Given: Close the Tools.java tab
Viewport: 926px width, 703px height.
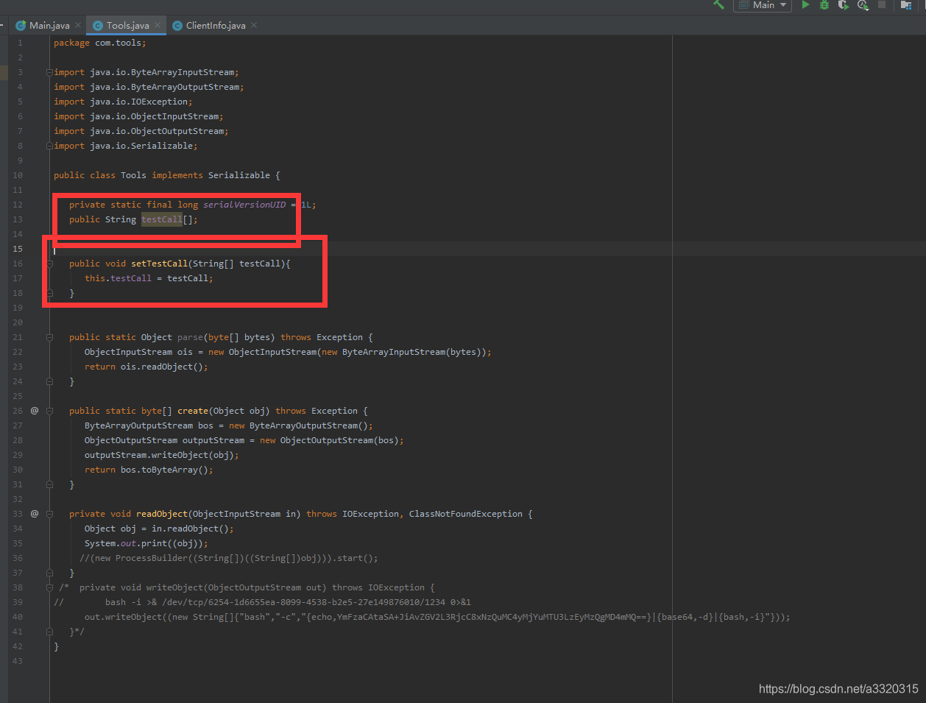Looking at the screenshot, I should tap(158, 25).
